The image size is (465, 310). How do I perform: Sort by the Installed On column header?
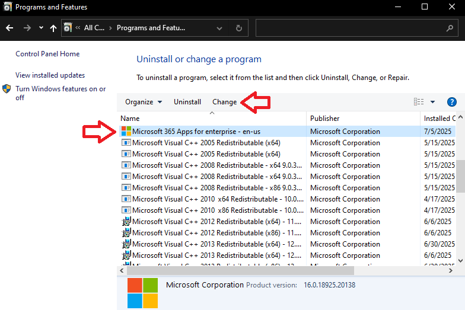pos(438,119)
